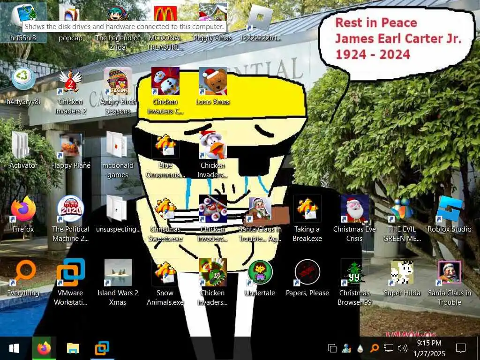Open the messenger buddy tray icon

pos(346,348)
